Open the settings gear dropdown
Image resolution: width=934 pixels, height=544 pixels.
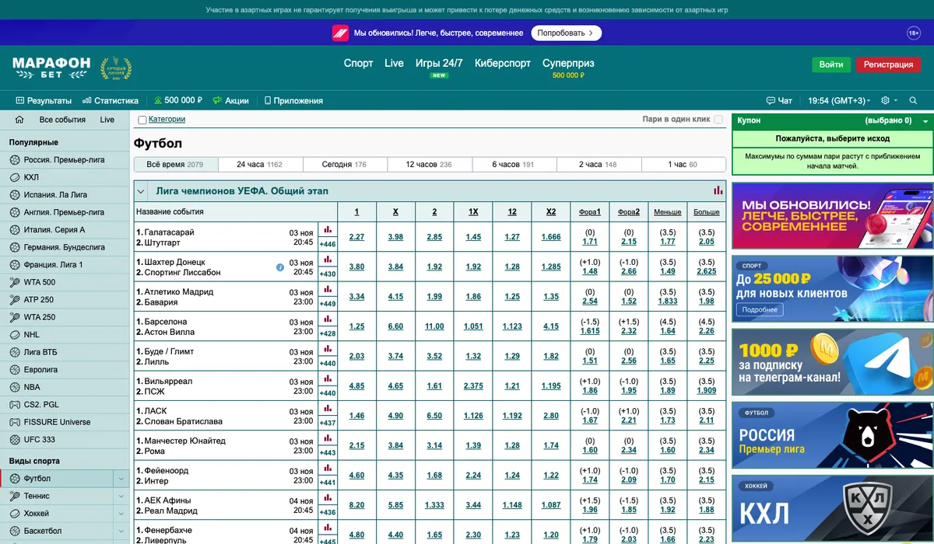point(888,100)
